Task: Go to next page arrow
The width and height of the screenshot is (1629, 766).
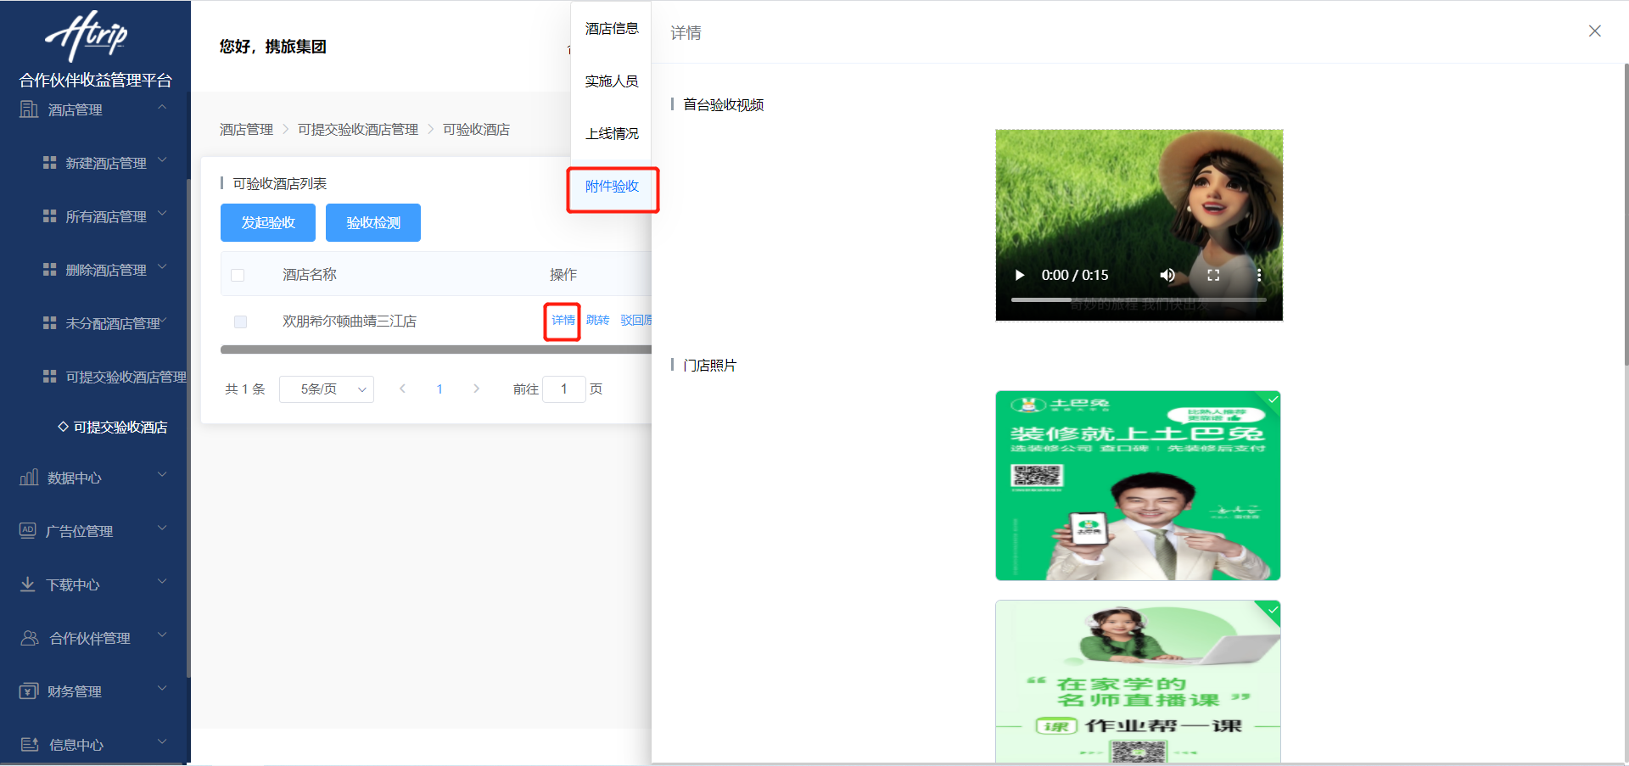Action: pyautogui.click(x=477, y=389)
